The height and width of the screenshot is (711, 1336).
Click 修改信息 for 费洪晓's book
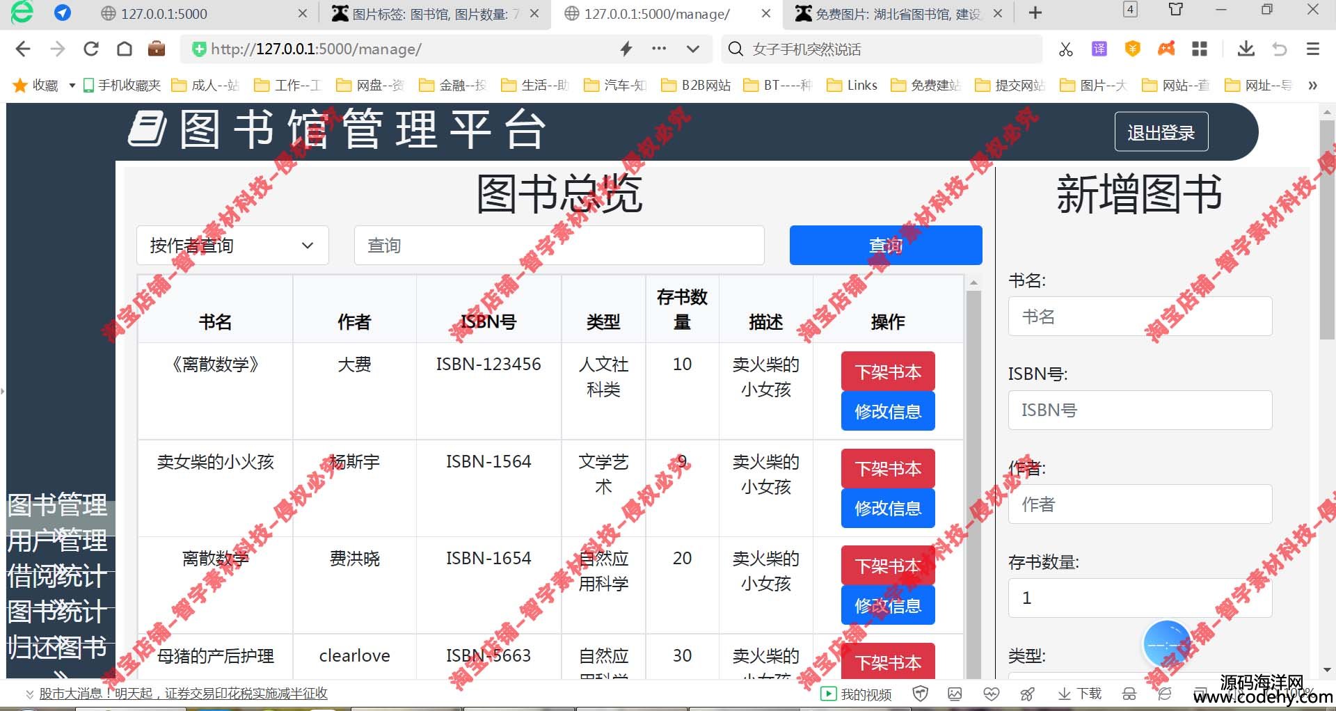point(888,605)
